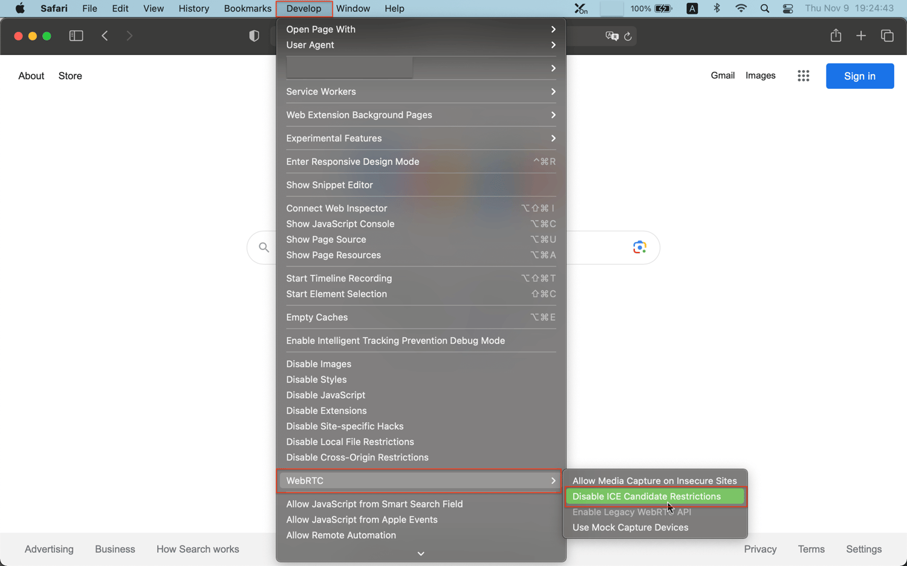Toggle Disable Styles

(x=316, y=379)
